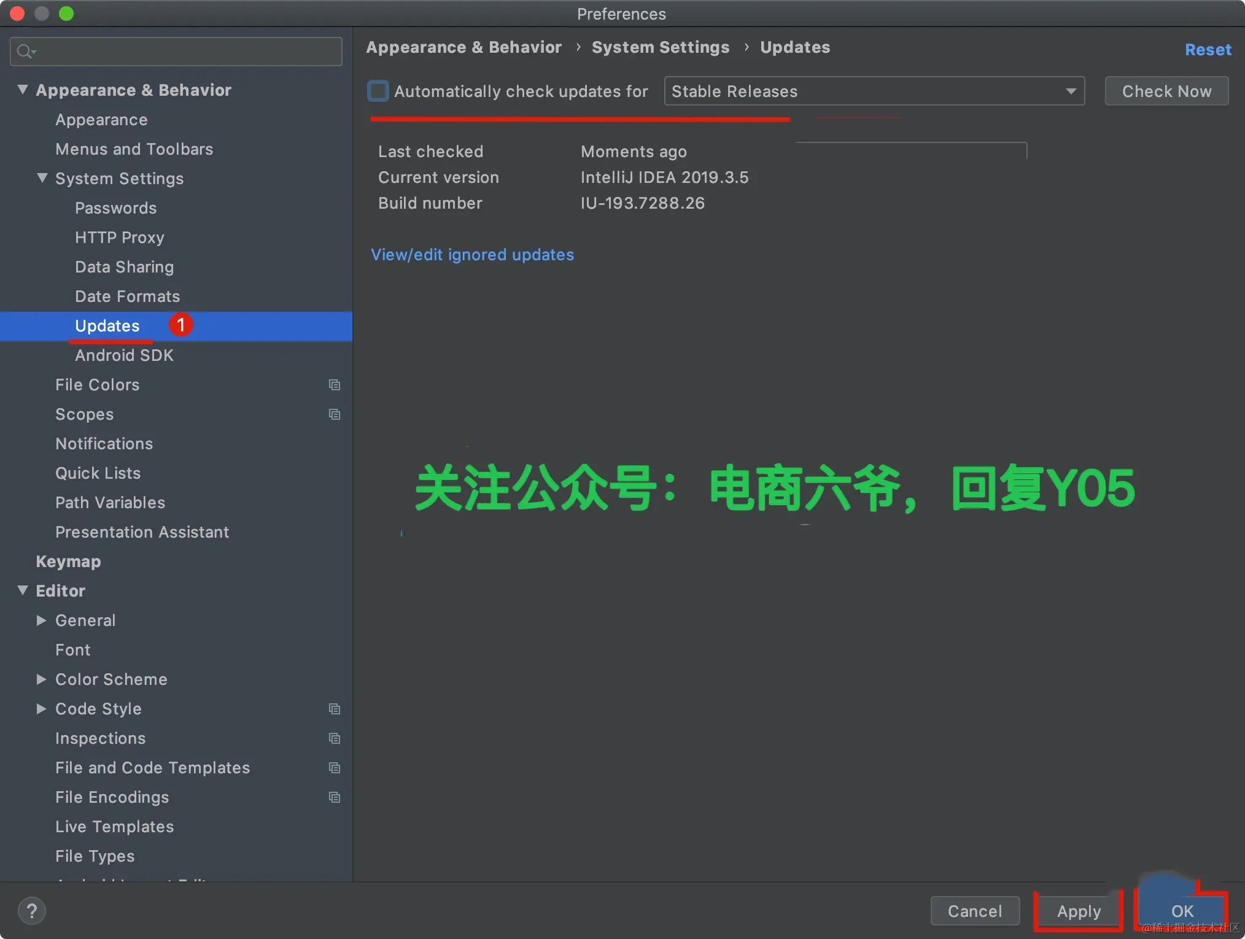Click the File Encodings project-level icon
The image size is (1245, 939).
tap(335, 797)
